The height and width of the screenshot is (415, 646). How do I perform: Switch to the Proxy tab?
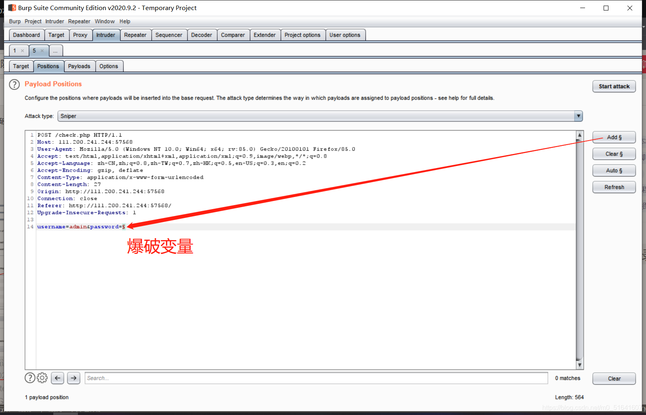coord(80,35)
